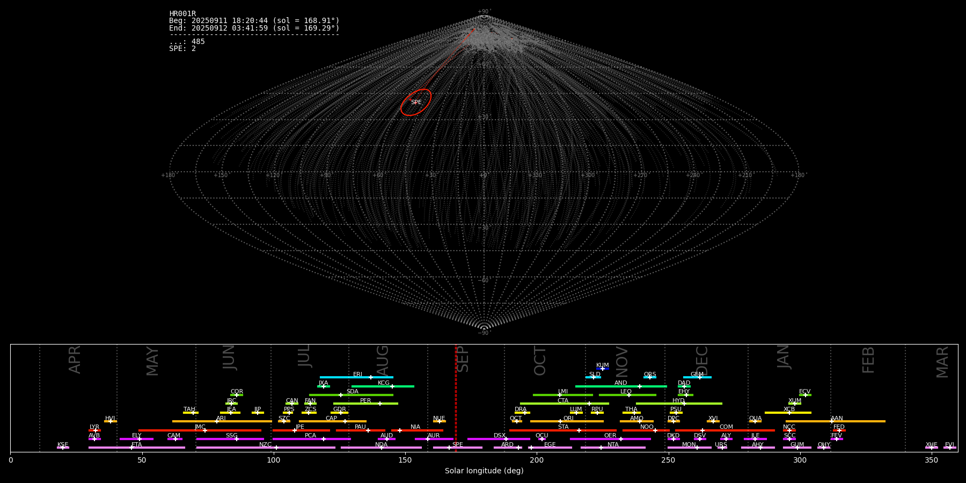The height and width of the screenshot is (483, 966).
Task: Click the LMI shower label
Action: 563,392
